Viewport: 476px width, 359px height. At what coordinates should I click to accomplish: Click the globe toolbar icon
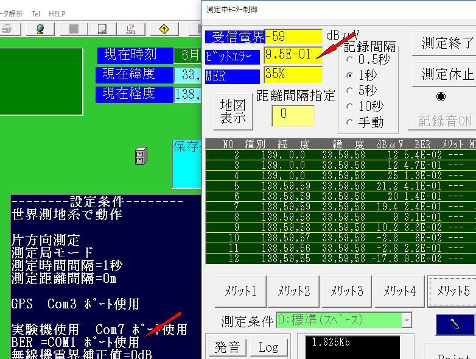pyautogui.click(x=40, y=29)
